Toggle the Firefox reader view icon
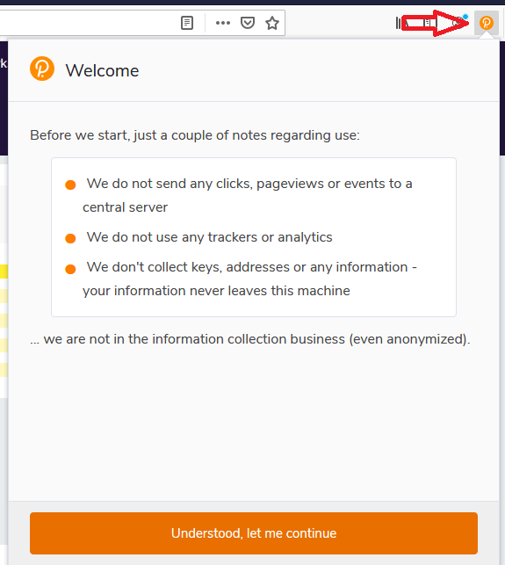505x565 pixels. [x=186, y=23]
